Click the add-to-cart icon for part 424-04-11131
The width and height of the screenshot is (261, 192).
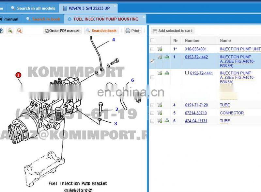point(160,121)
